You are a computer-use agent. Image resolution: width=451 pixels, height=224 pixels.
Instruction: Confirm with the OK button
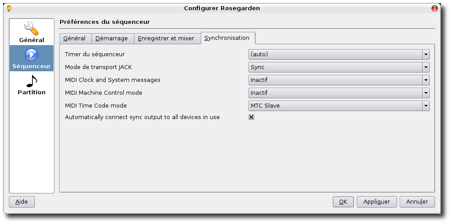(343, 202)
